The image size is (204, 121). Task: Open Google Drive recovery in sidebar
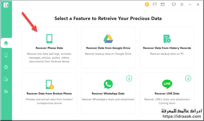pyautogui.click(x=6, y=67)
